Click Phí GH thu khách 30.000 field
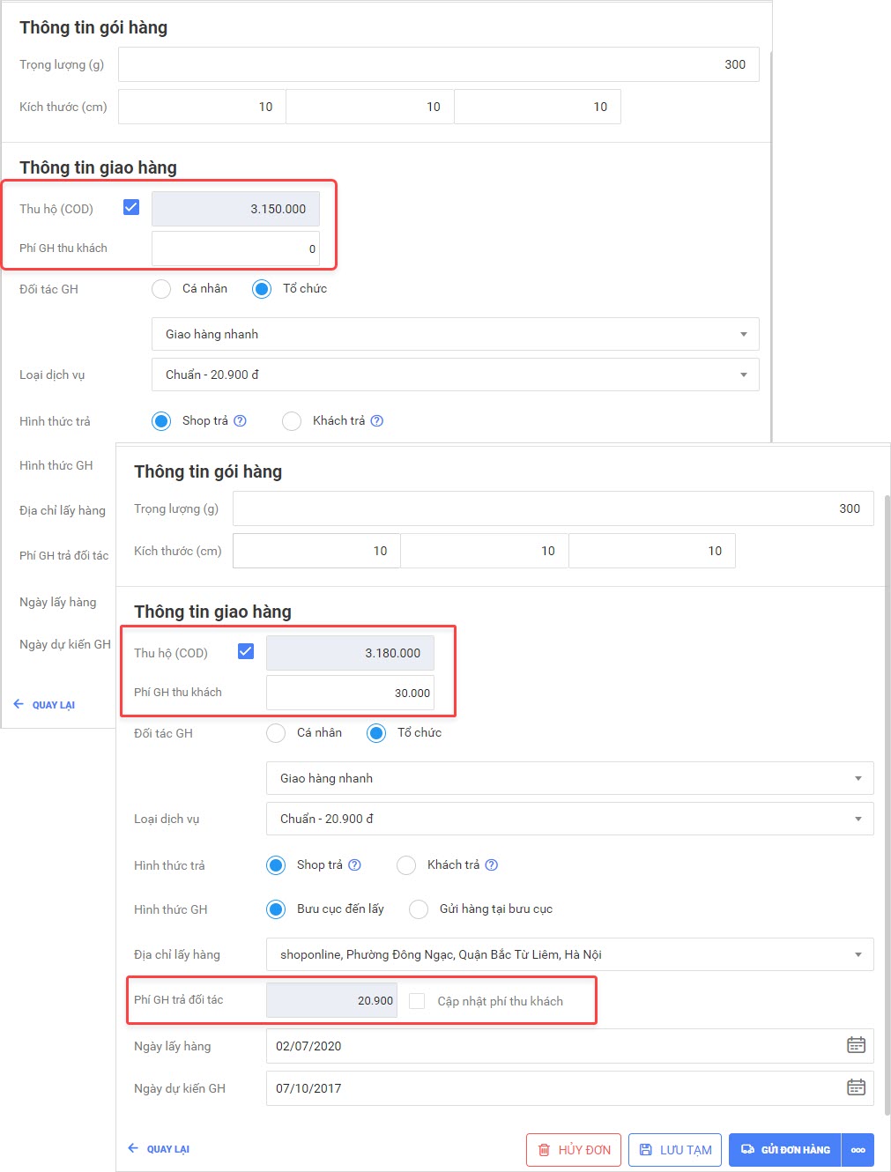The height and width of the screenshot is (1172, 891). (350, 693)
